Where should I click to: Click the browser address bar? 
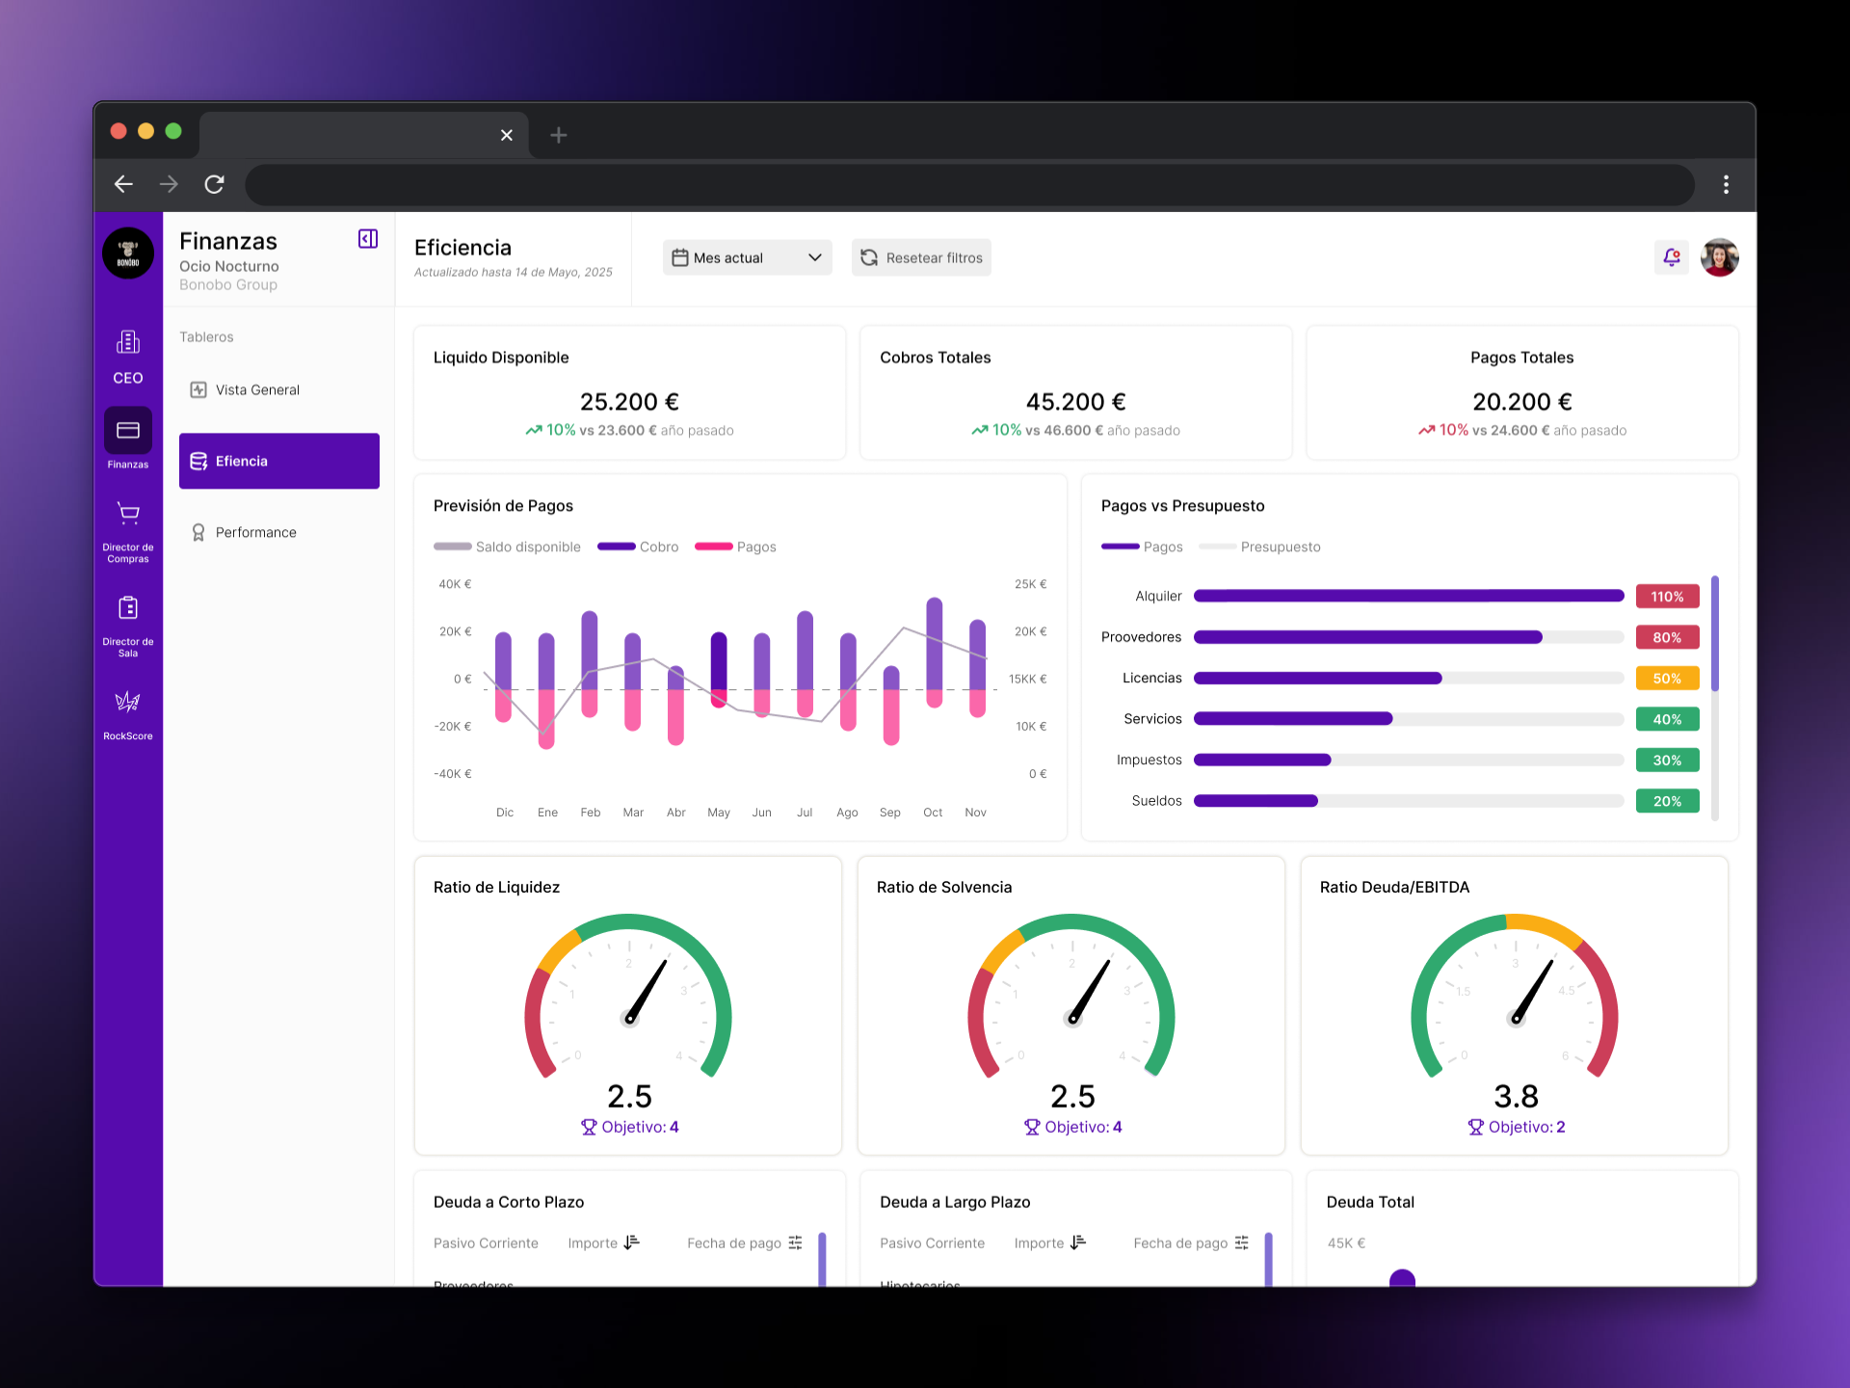[969, 184]
